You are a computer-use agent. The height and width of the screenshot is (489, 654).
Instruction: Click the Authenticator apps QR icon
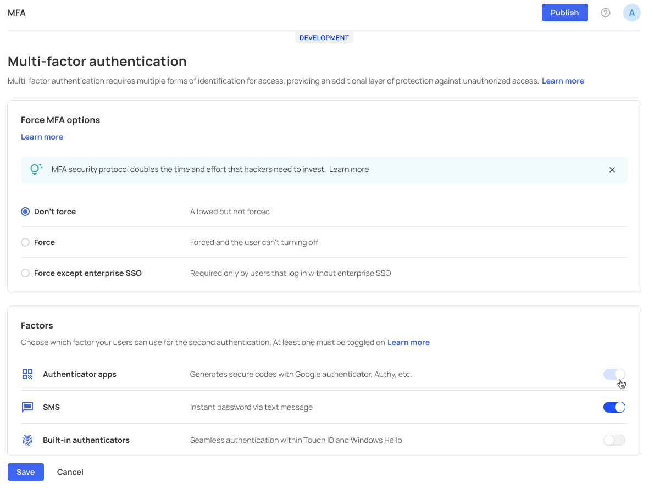pyautogui.click(x=27, y=374)
